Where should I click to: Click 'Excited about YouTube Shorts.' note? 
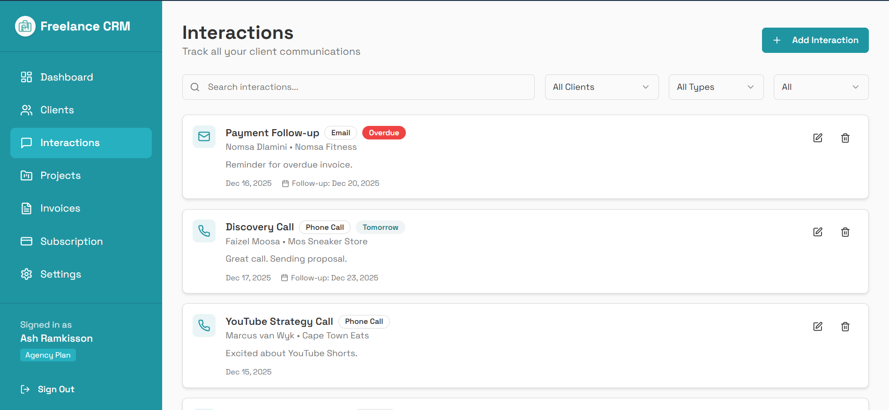[x=291, y=353]
